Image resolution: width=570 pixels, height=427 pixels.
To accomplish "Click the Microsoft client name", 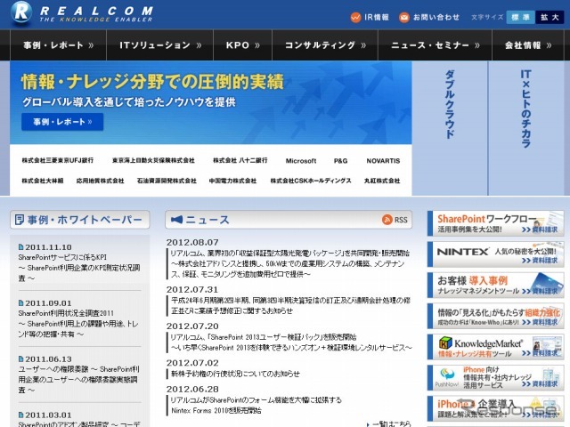I will [x=301, y=161].
